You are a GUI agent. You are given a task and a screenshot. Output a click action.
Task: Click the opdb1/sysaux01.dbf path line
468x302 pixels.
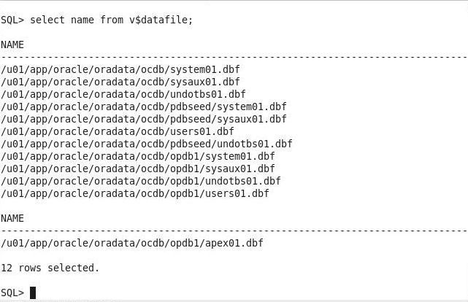tap(138, 169)
